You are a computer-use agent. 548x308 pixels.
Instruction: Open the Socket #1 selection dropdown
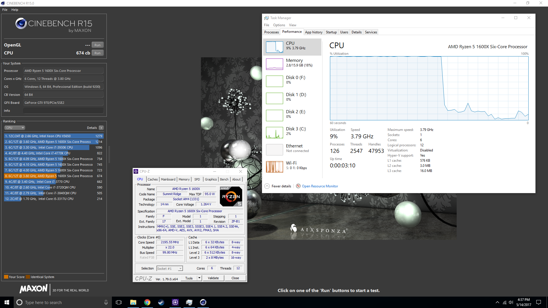pyautogui.click(x=180, y=269)
